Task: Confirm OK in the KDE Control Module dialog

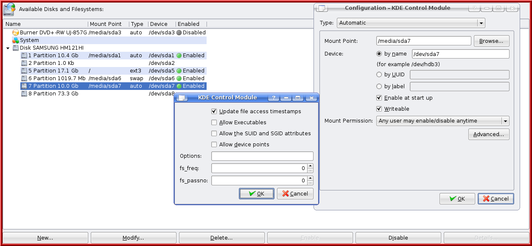Action: click(257, 194)
